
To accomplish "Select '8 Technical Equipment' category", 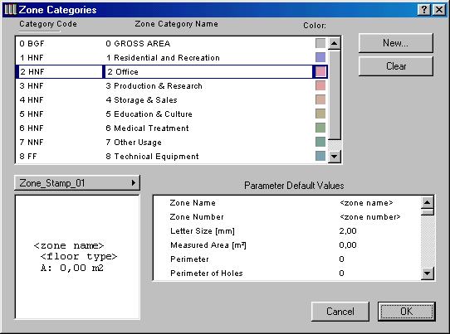I will pos(171,156).
